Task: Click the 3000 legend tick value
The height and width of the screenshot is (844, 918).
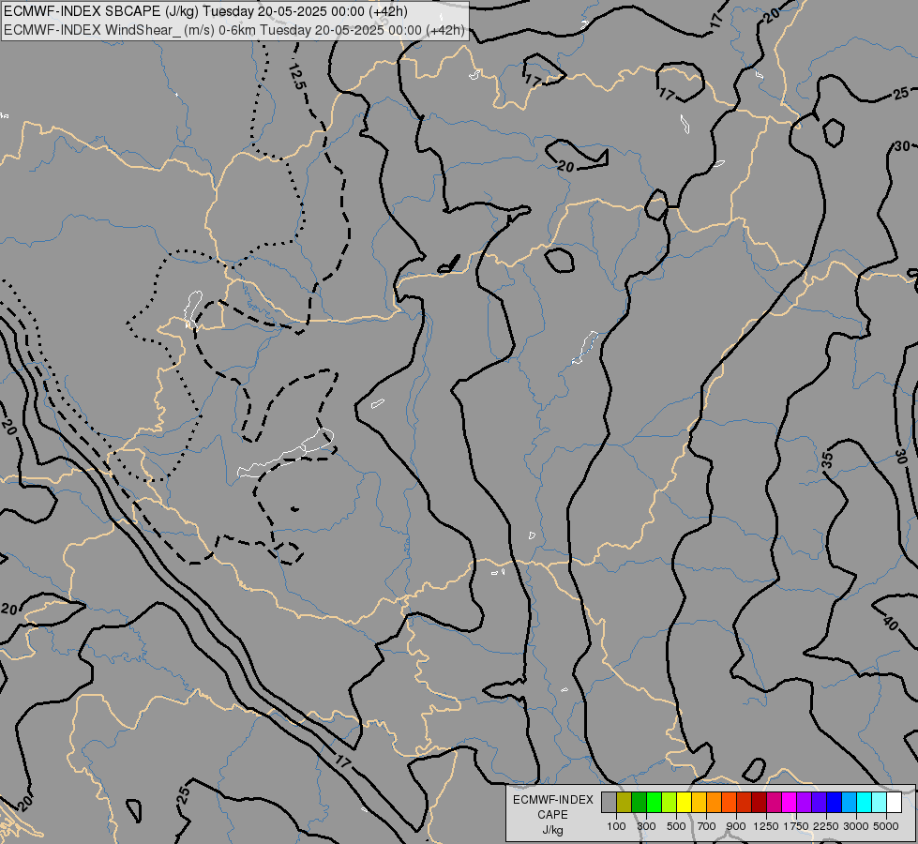Action: 856,826
